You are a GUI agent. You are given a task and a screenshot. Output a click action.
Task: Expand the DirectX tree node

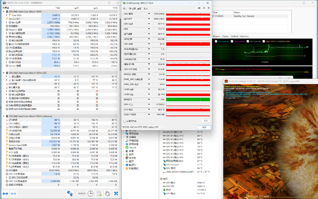pyautogui.click(x=124, y=148)
